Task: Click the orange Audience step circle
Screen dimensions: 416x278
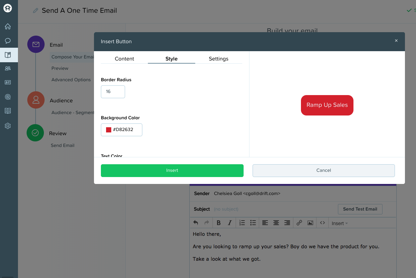Action: coord(36,100)
